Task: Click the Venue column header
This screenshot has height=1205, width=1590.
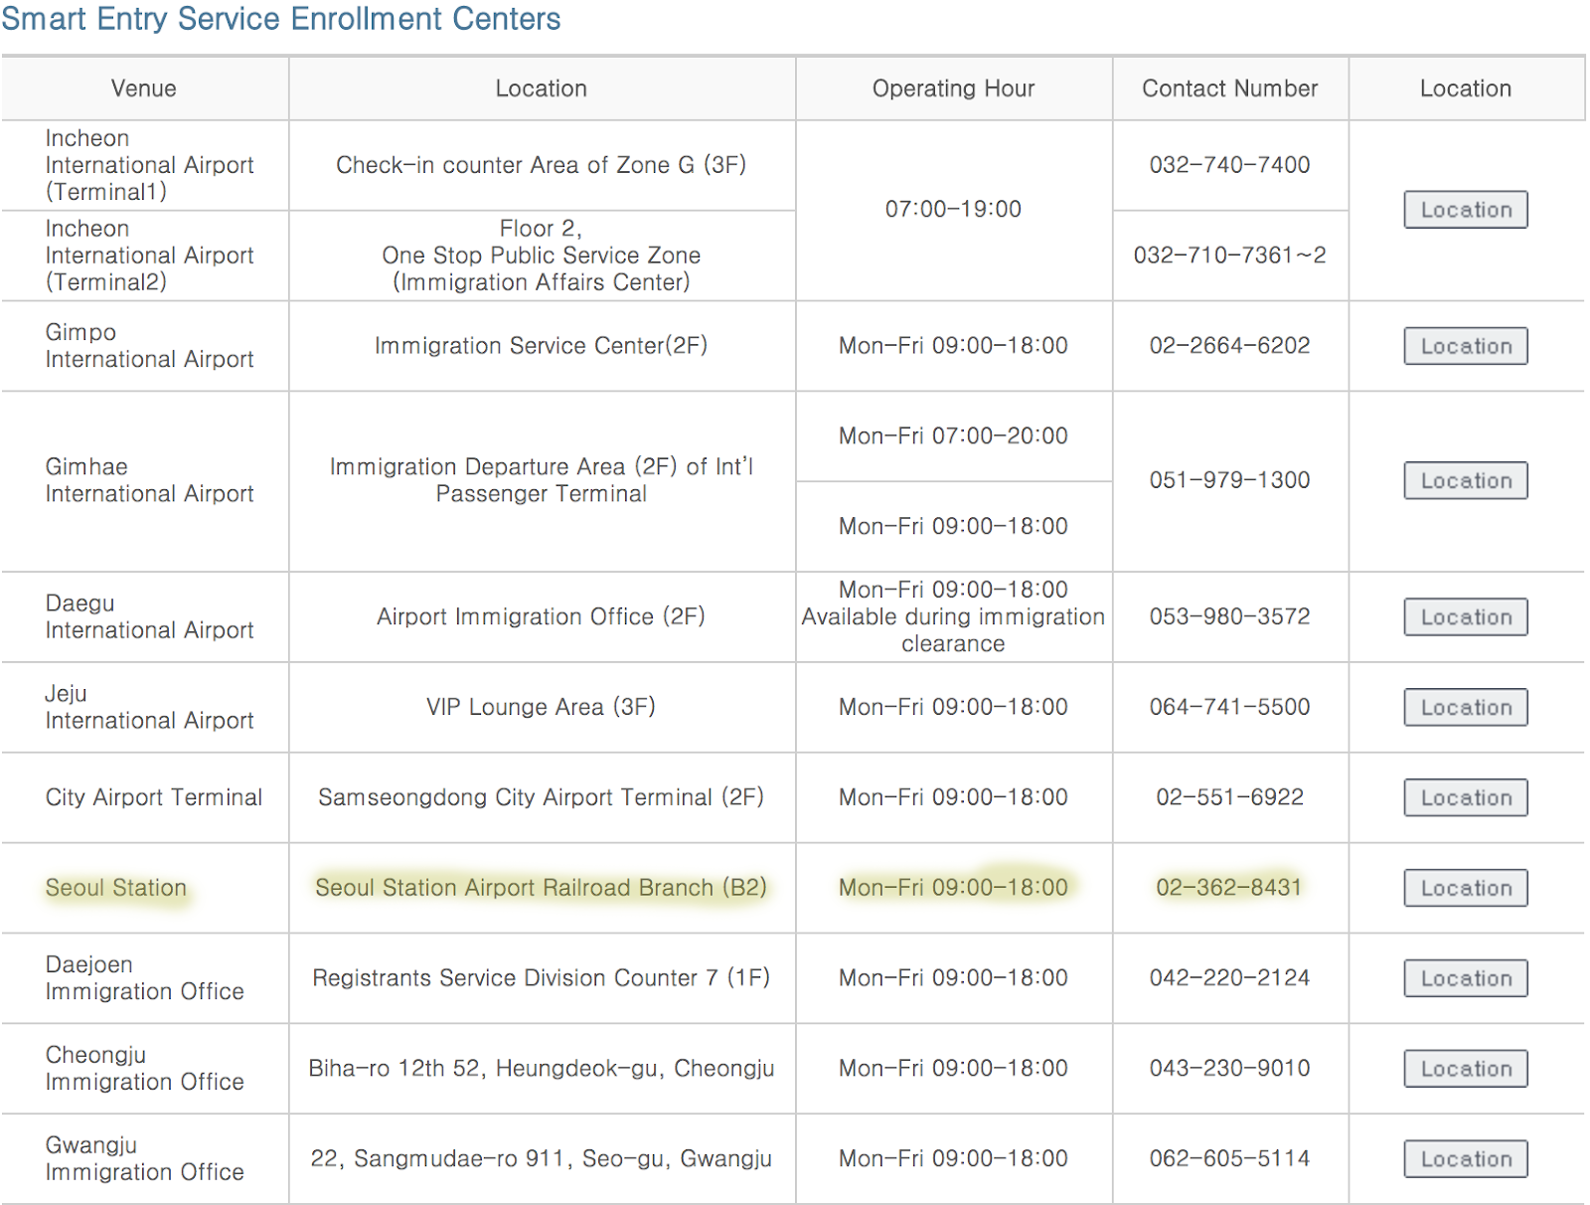Action: [144, 88]
